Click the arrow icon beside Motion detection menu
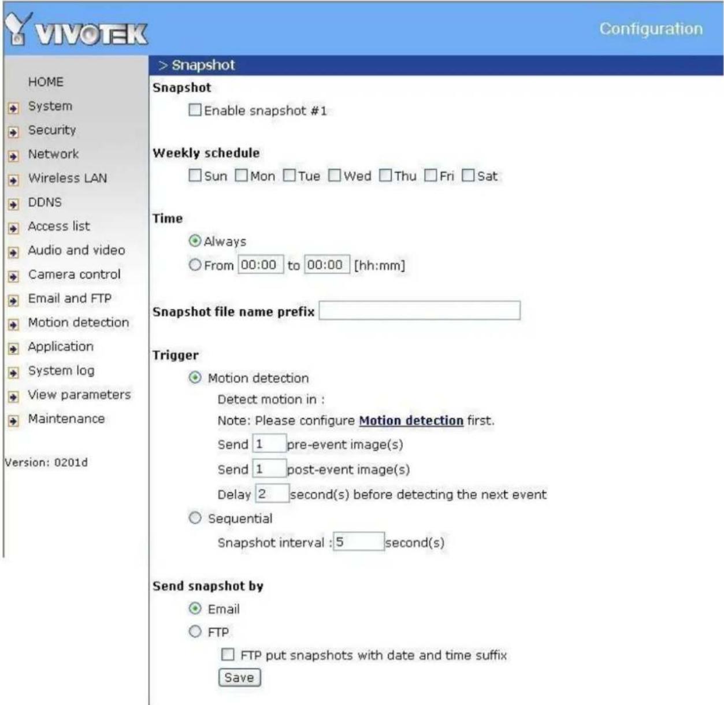 pos(13,324)
